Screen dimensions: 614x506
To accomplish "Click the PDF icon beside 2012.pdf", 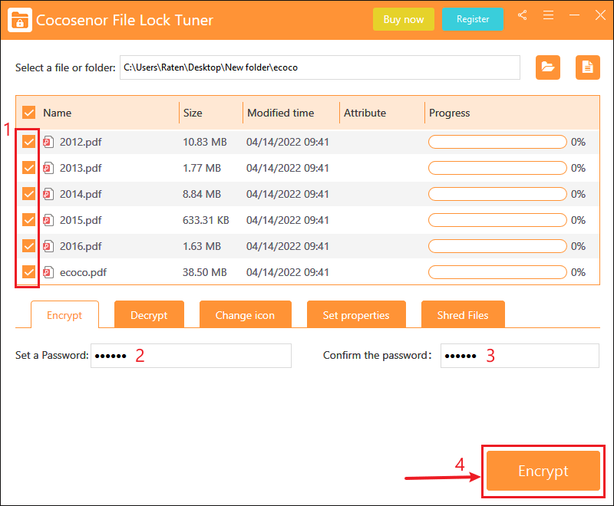I will point(48,142).
